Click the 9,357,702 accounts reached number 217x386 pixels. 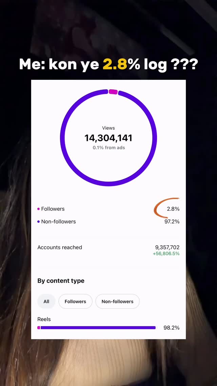tap(167, 247)
